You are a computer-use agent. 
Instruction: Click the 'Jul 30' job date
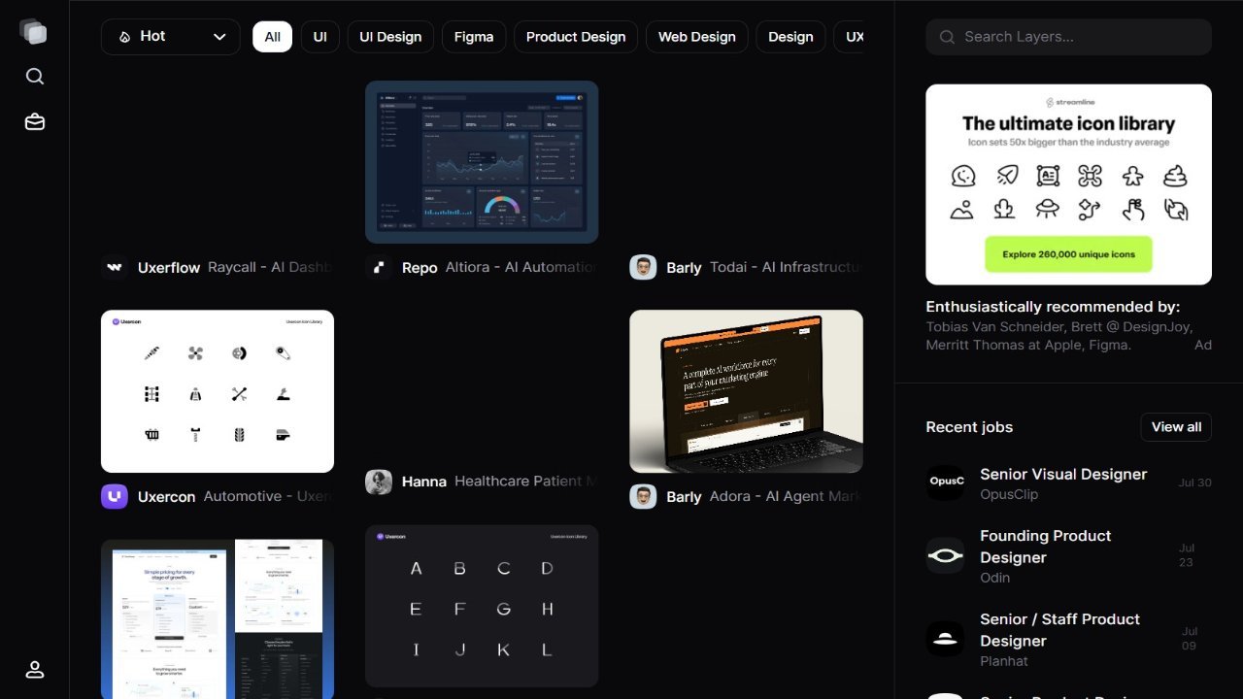[1194, 483]
